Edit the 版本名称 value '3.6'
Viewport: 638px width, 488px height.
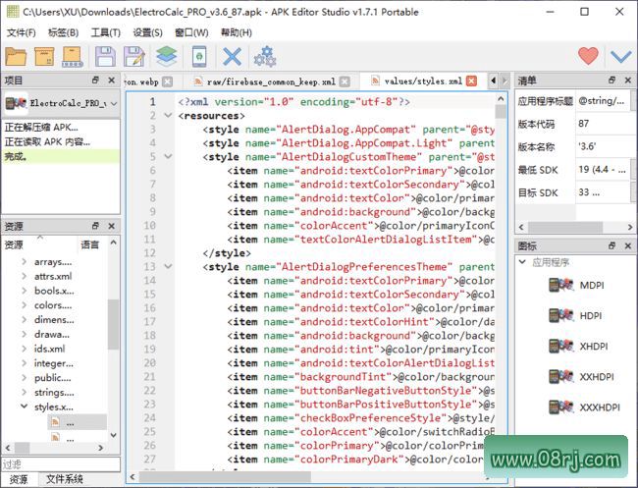pyautogui.click(x=604, y=146)
